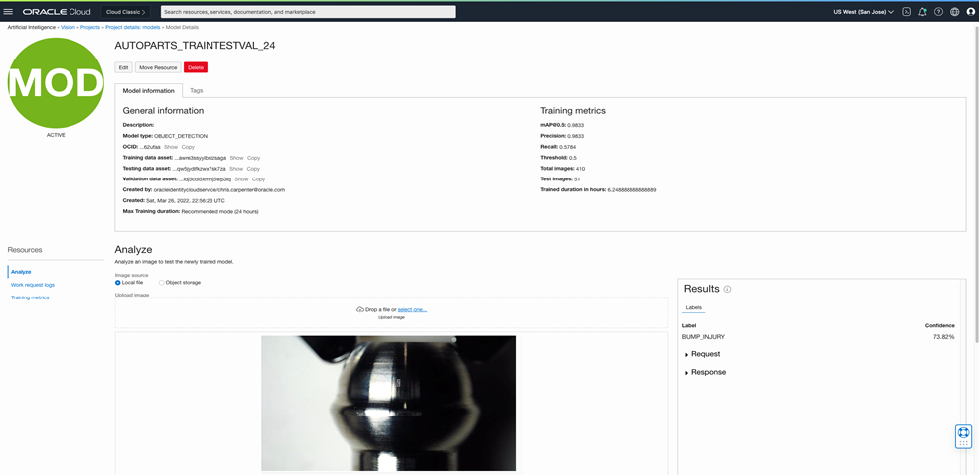
Task: Go to 'Project details: models' breadcrumb
Action: (134, 28)
